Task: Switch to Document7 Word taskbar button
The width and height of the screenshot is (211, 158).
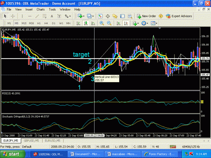Action: [x=85, y=154]
